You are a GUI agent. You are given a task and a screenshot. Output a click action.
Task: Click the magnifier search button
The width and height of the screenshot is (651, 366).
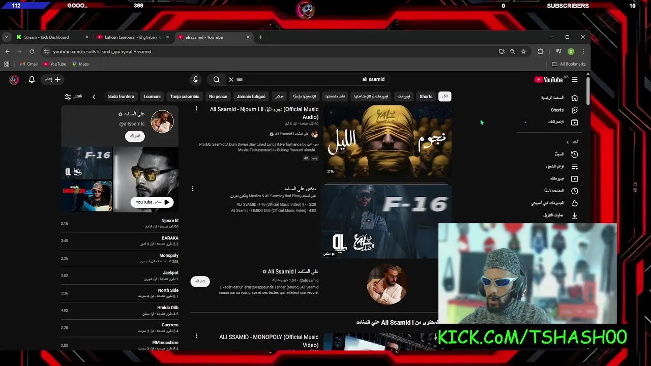[217, 79]
